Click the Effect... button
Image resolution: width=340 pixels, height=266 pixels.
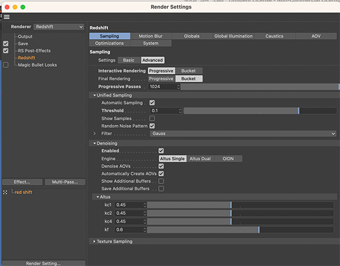[22, 182]
